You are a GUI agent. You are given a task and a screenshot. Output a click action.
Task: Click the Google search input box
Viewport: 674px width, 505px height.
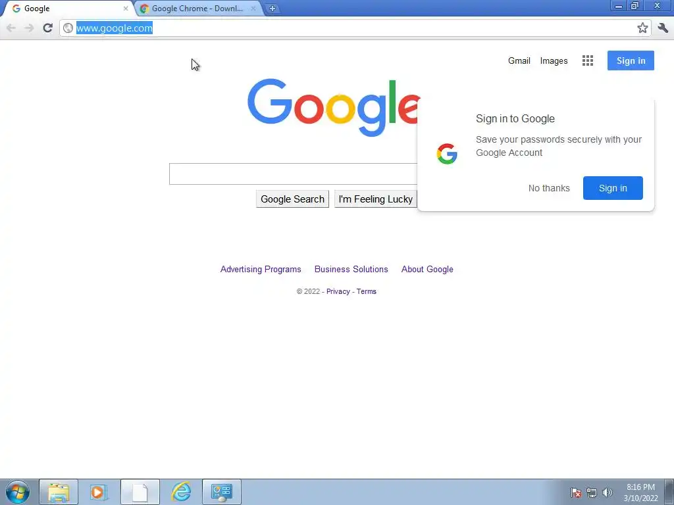click(x=293, y=174)
